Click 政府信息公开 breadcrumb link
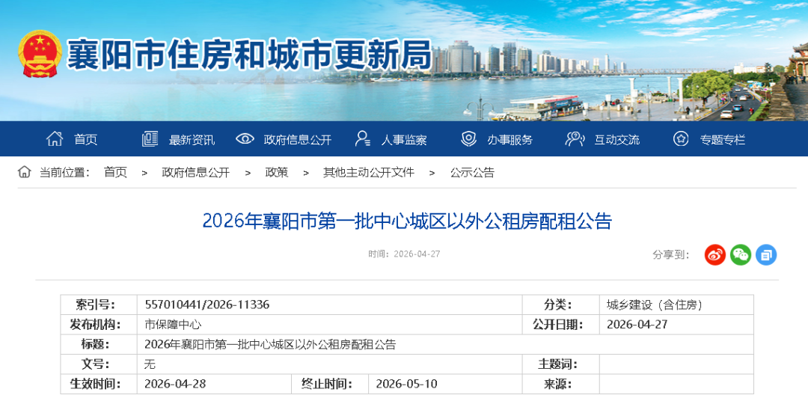The image size is (808, 407). tap(195, 173)
